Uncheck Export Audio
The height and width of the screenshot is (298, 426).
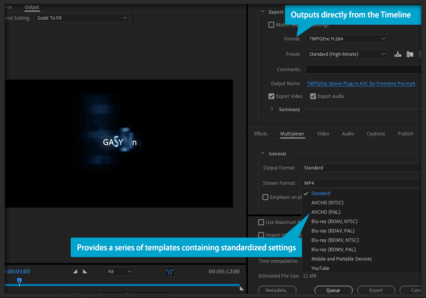pyautogui.click(x=313, y=96)
